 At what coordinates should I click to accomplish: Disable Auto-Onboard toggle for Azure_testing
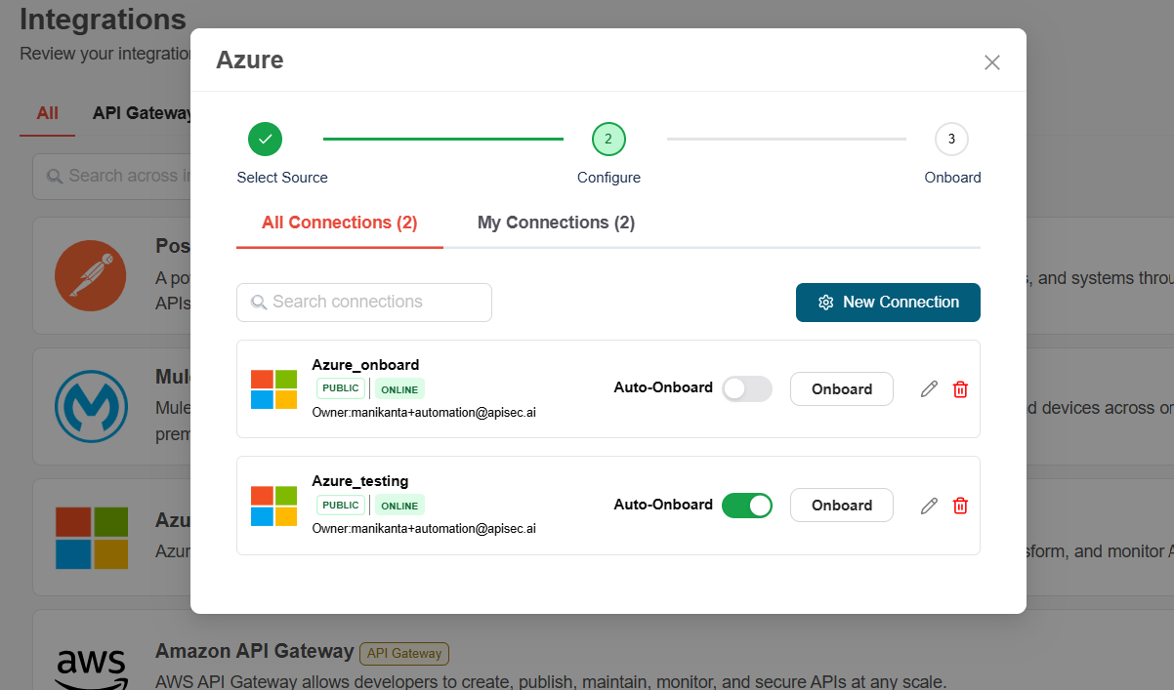pyautogui.click(x=746, y=505)
